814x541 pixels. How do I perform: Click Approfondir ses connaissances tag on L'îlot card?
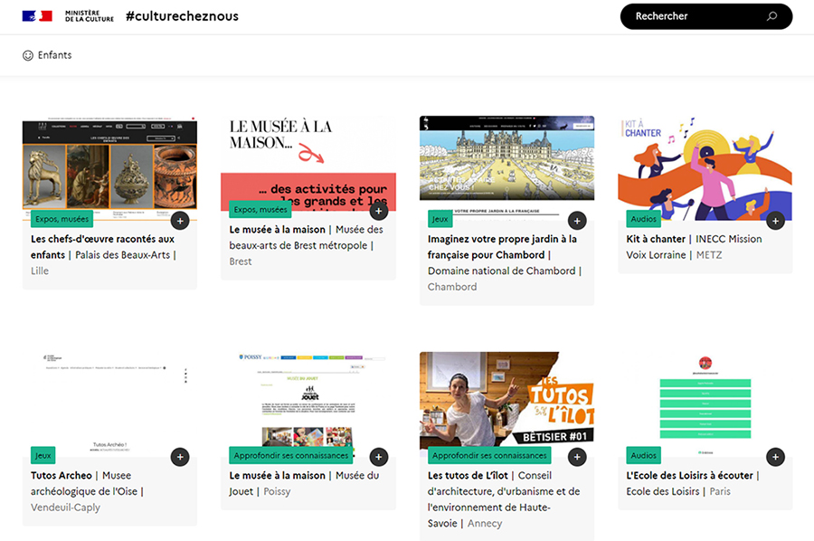489,455
